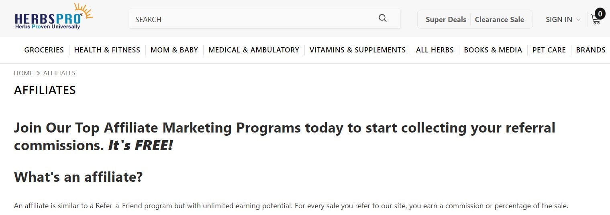This screenshot has width=610, height=215.
Task: Expand the Sign In dropdown arrow
Action: pos(578,20)
